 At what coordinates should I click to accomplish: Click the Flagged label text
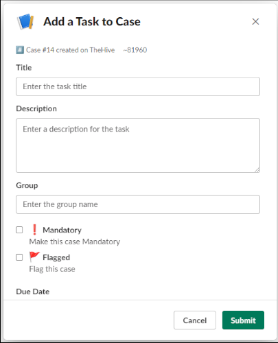(56, 257)
